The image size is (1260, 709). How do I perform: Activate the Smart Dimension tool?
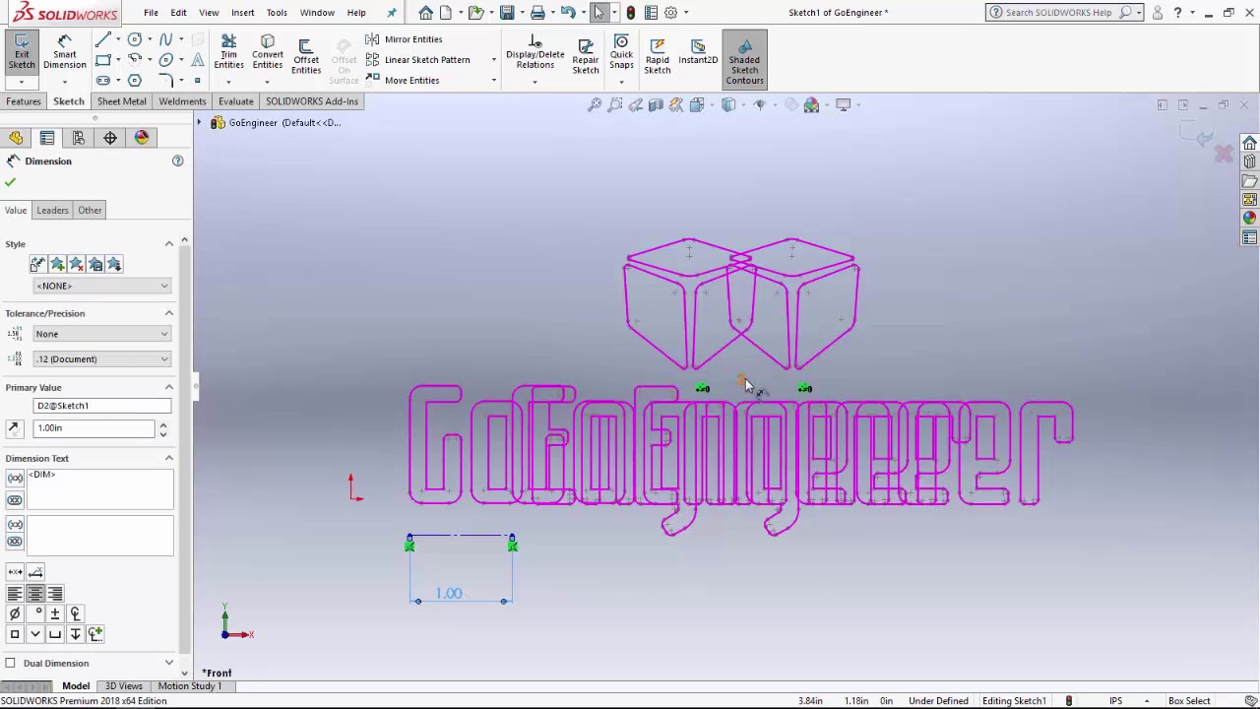pyautogui.click(x=65, y=53)
